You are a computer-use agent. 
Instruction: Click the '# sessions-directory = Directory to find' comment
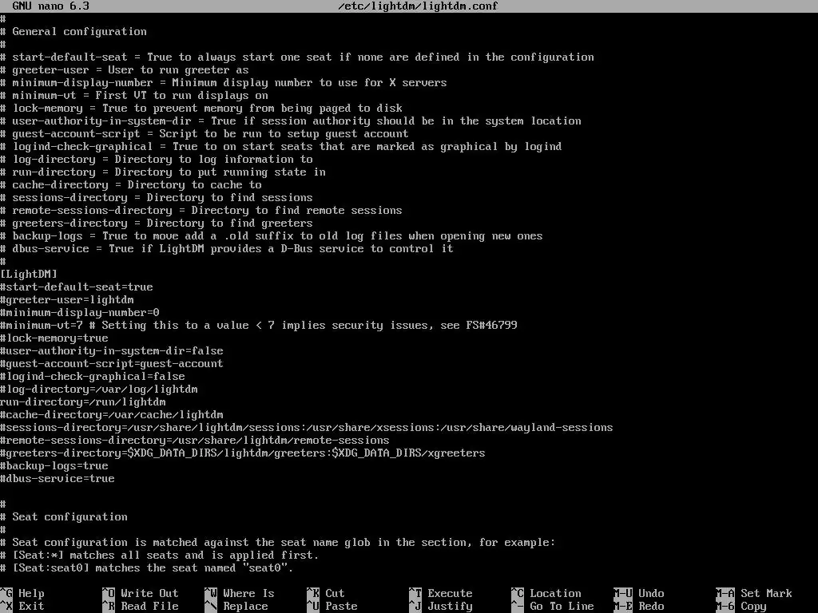[157, 198]
